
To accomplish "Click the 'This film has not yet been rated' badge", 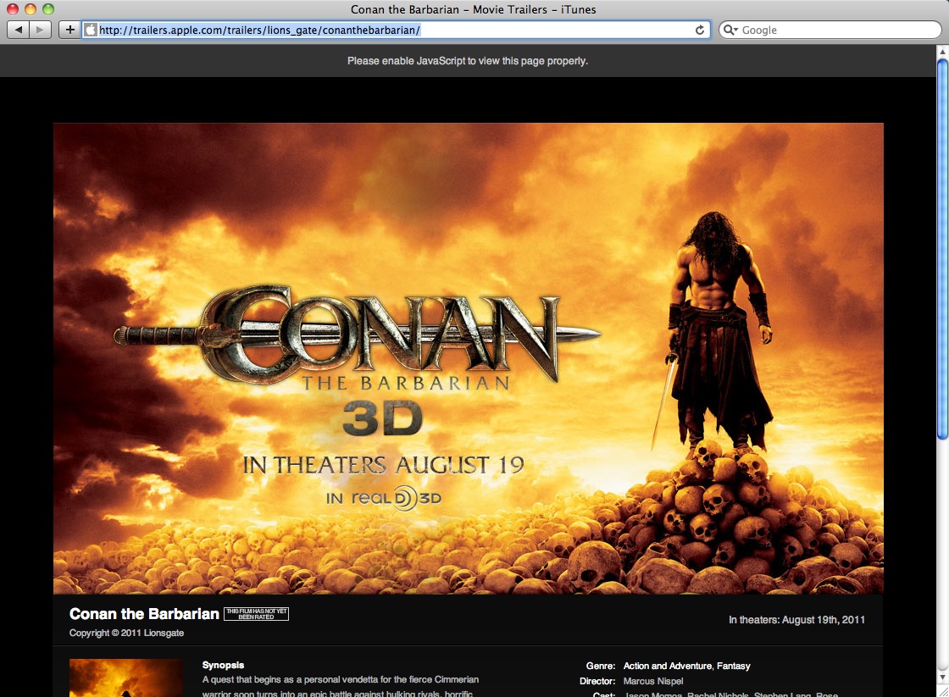I will [257, 613].
